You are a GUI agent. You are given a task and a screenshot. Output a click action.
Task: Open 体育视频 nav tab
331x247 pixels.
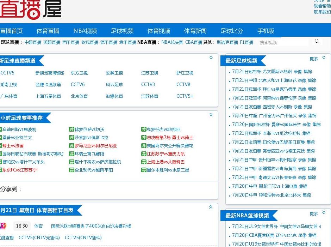(159, 31)
